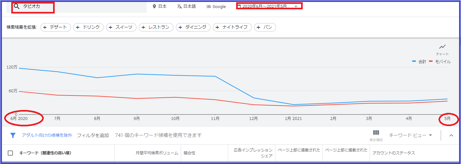Add デザート to broaden search

point(55,27)
